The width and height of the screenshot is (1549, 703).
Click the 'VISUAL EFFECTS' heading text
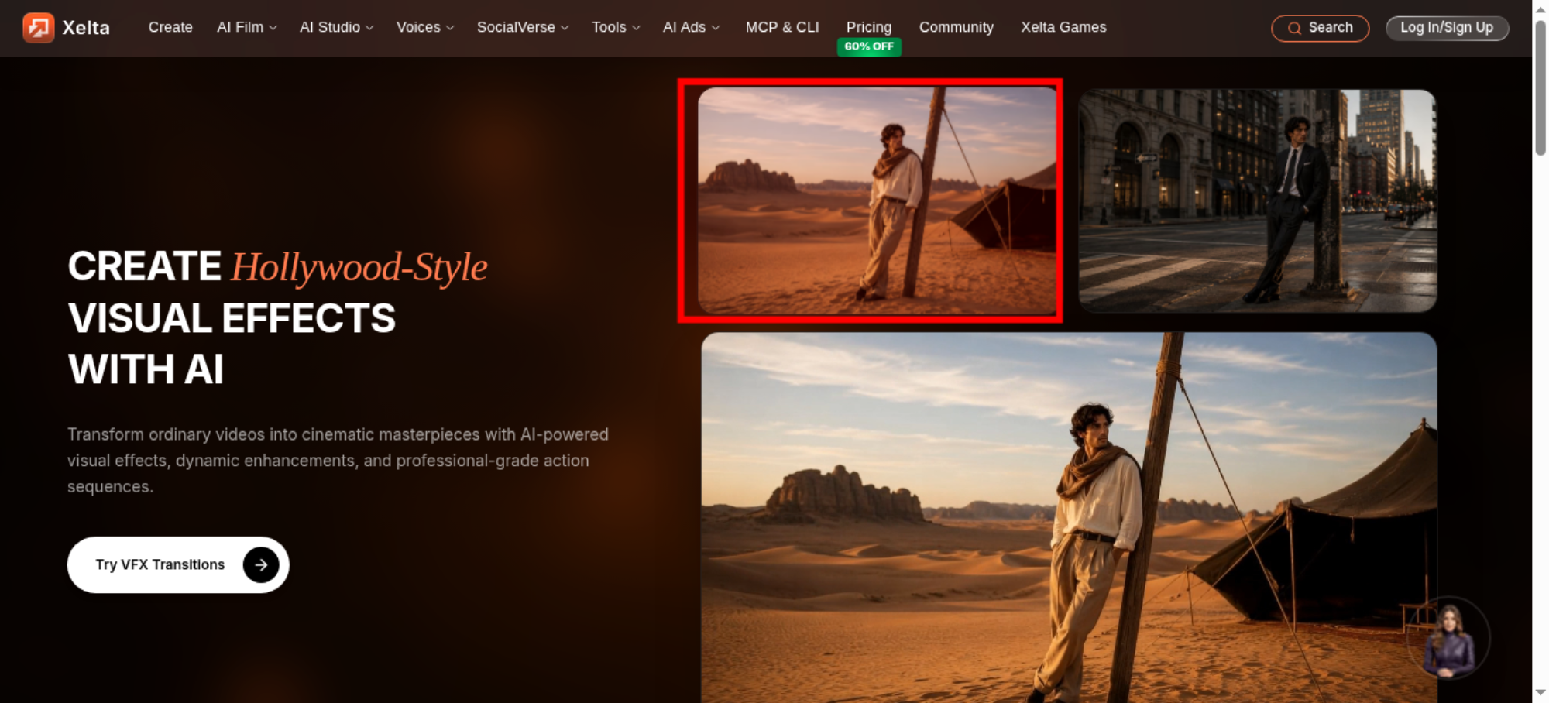[232, 318]
